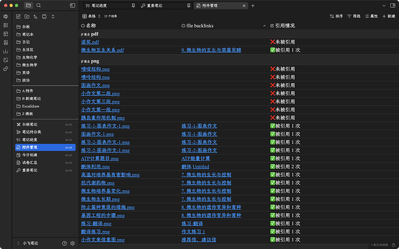The width and height of the screenshot is (399, 249).
Task: Toggle pin on the 笔记进度 tab
Action: pyautogui.click(x=134, y=5)
